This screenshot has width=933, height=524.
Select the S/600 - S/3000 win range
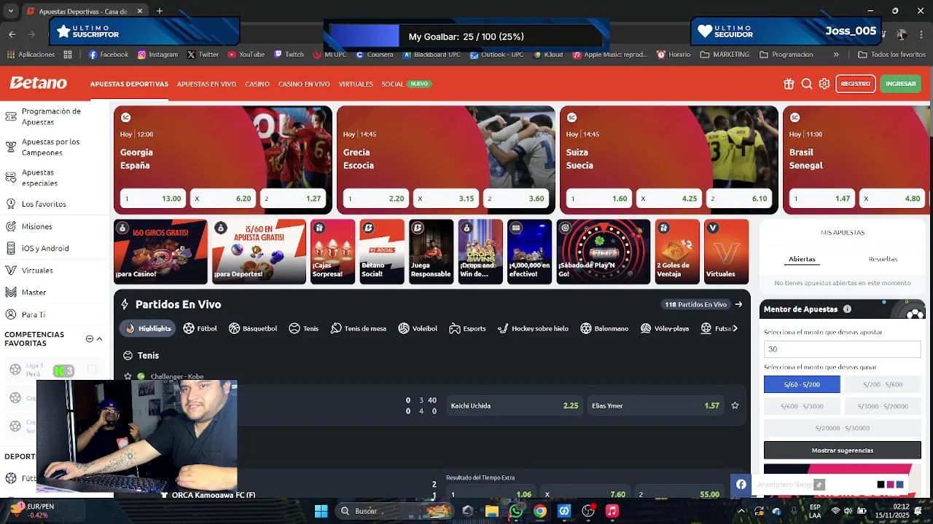pos(802,406)
